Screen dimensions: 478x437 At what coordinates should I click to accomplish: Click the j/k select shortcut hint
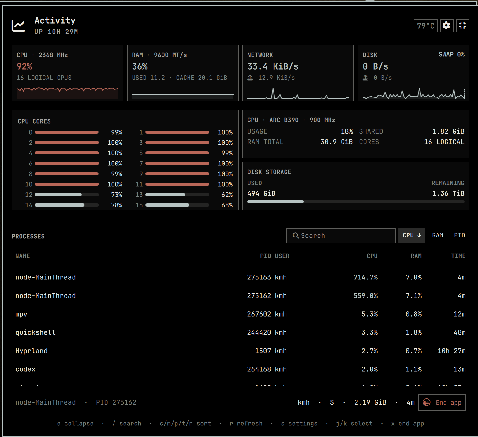click(x=354, y=423)
